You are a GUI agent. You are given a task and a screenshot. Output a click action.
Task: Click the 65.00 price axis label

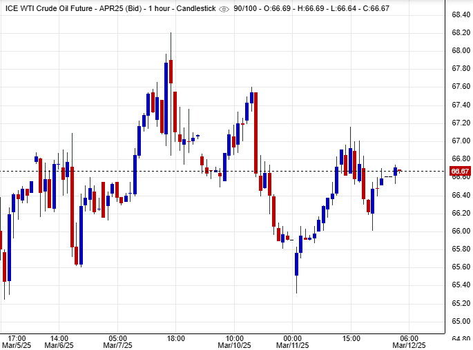(461, 321)
